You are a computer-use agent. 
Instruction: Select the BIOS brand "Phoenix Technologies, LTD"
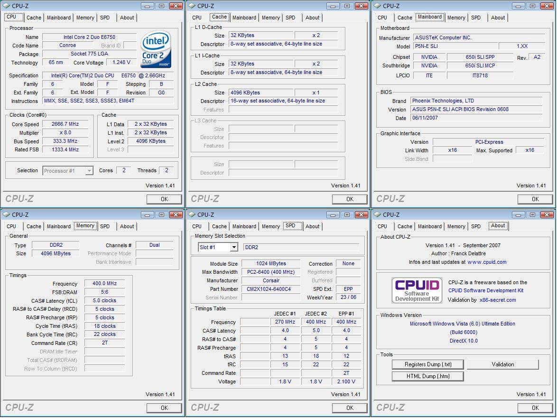(476, 101)
